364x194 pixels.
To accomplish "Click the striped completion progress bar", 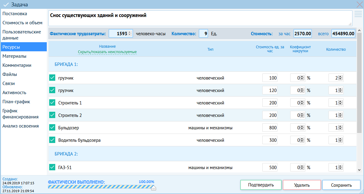I will tap(101, 187).
